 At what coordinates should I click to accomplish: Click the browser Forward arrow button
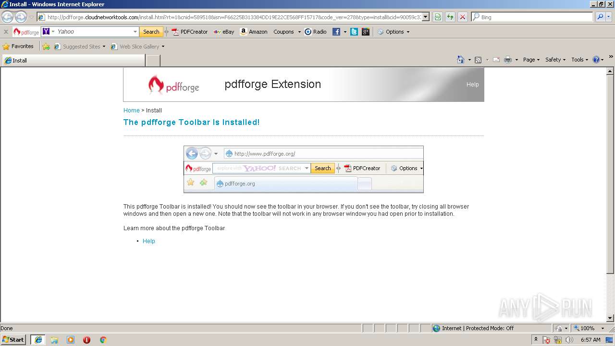21,17
